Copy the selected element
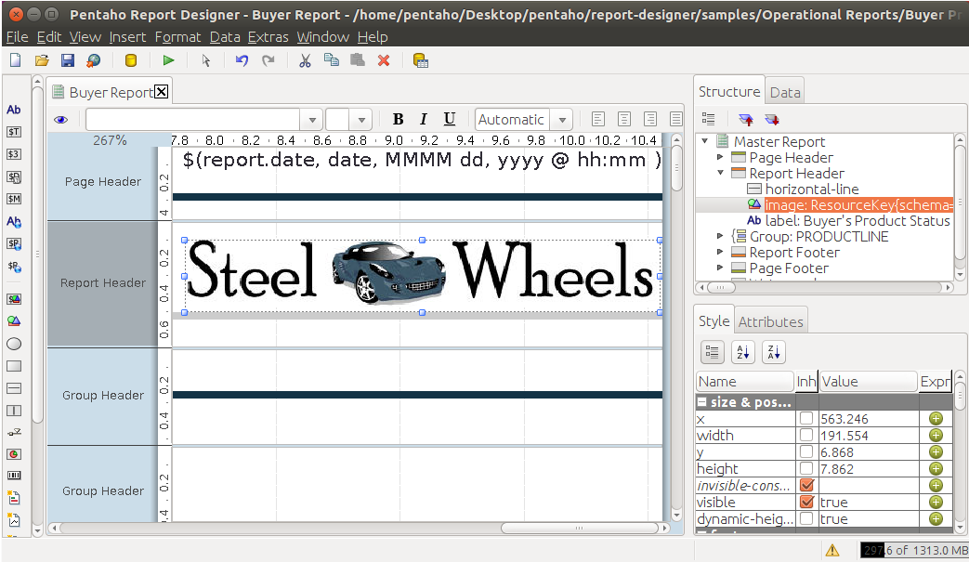This screenshot has height=562, width=969. pyautogui.click(x=332, y=60)
